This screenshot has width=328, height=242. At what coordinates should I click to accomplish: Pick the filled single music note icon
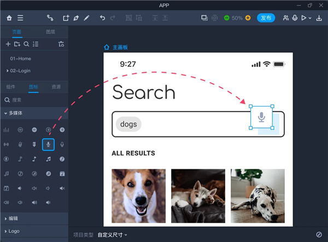pos(34,159)
